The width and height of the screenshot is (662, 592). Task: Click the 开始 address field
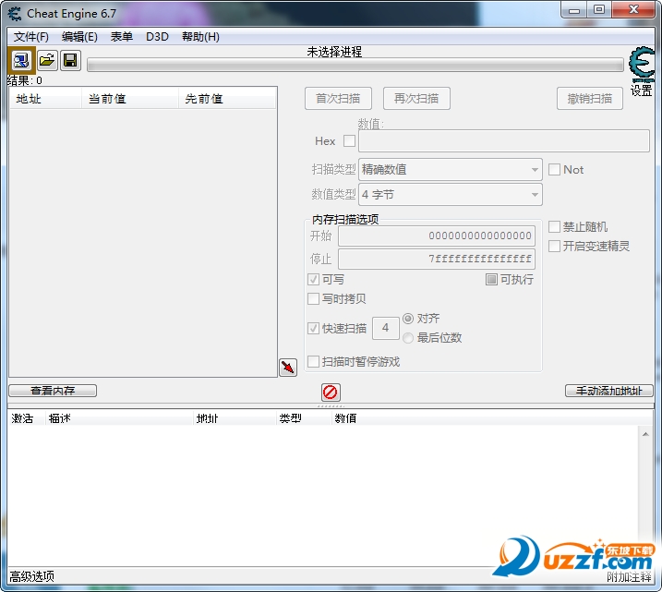[437, 236]
